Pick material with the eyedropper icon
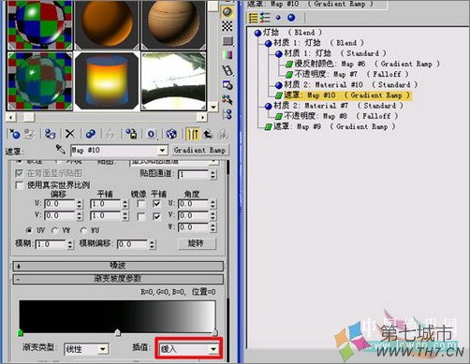This screenshot has height=364, width=470. pos(60,149)
